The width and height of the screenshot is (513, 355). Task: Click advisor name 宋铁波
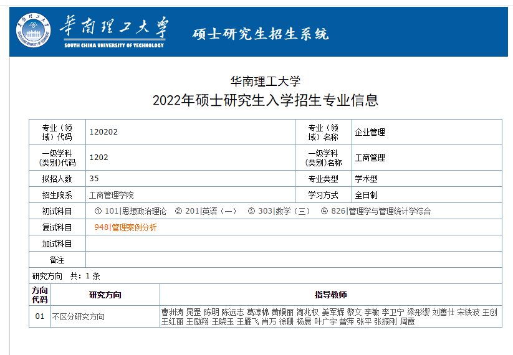tap(469, 312)
